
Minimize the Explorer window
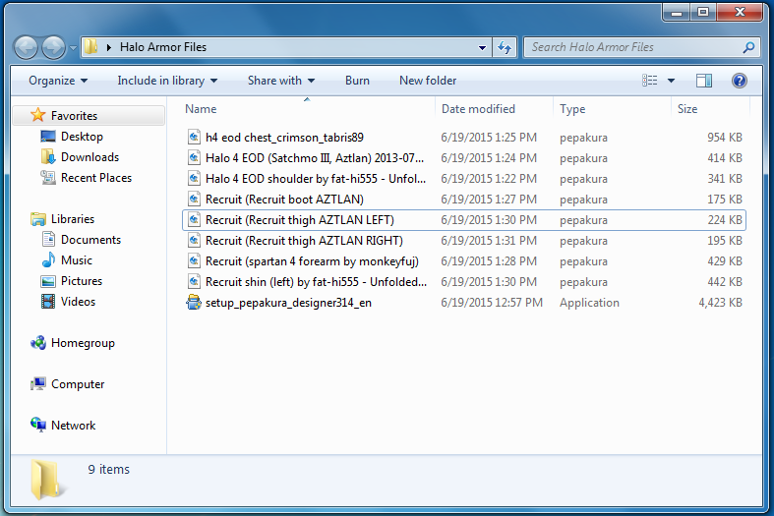[x=677, y=14]
